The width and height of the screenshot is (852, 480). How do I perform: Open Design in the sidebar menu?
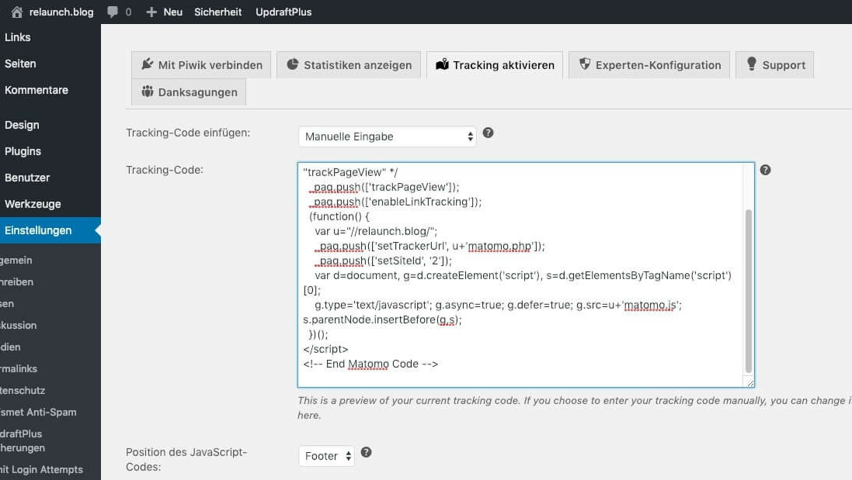click(x=50, y=125)
